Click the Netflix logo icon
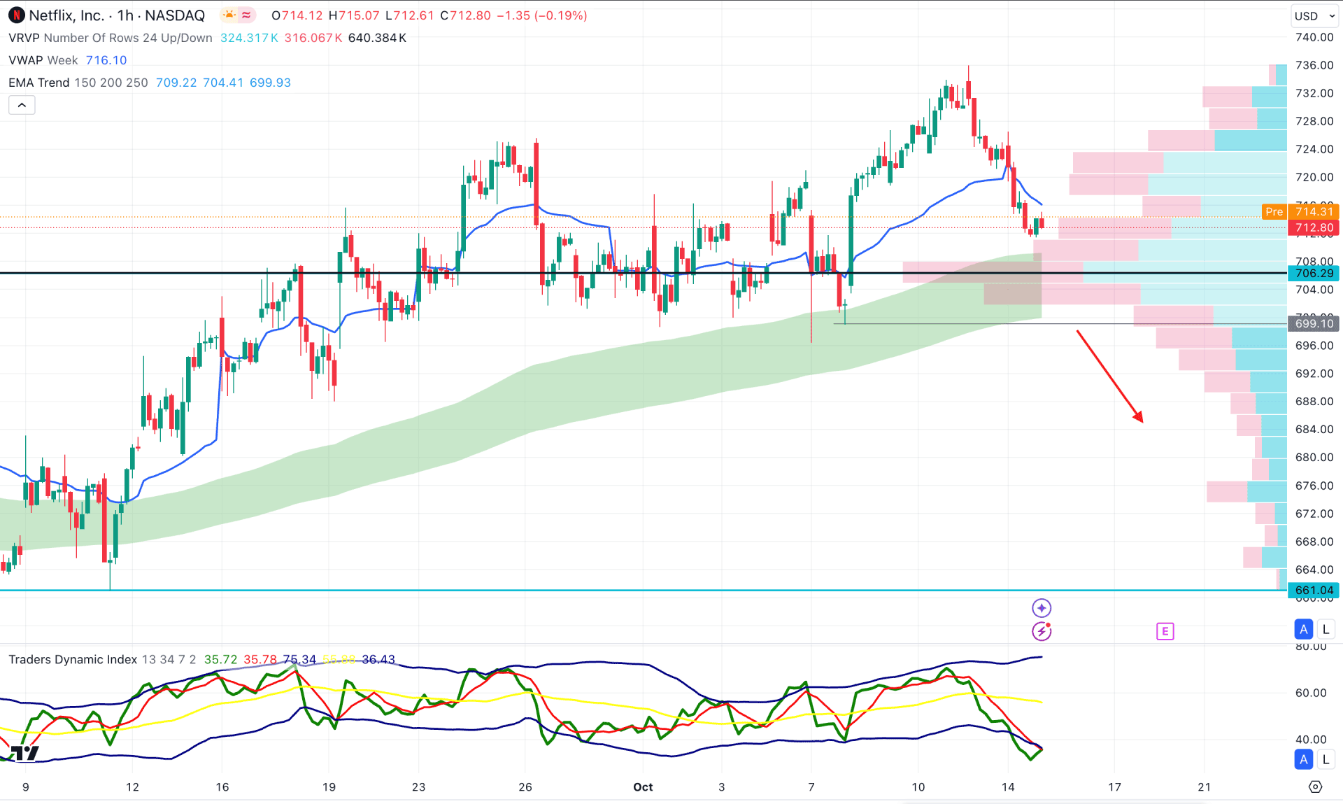The width and height of the screenshot is (1343, 804). 15,15
